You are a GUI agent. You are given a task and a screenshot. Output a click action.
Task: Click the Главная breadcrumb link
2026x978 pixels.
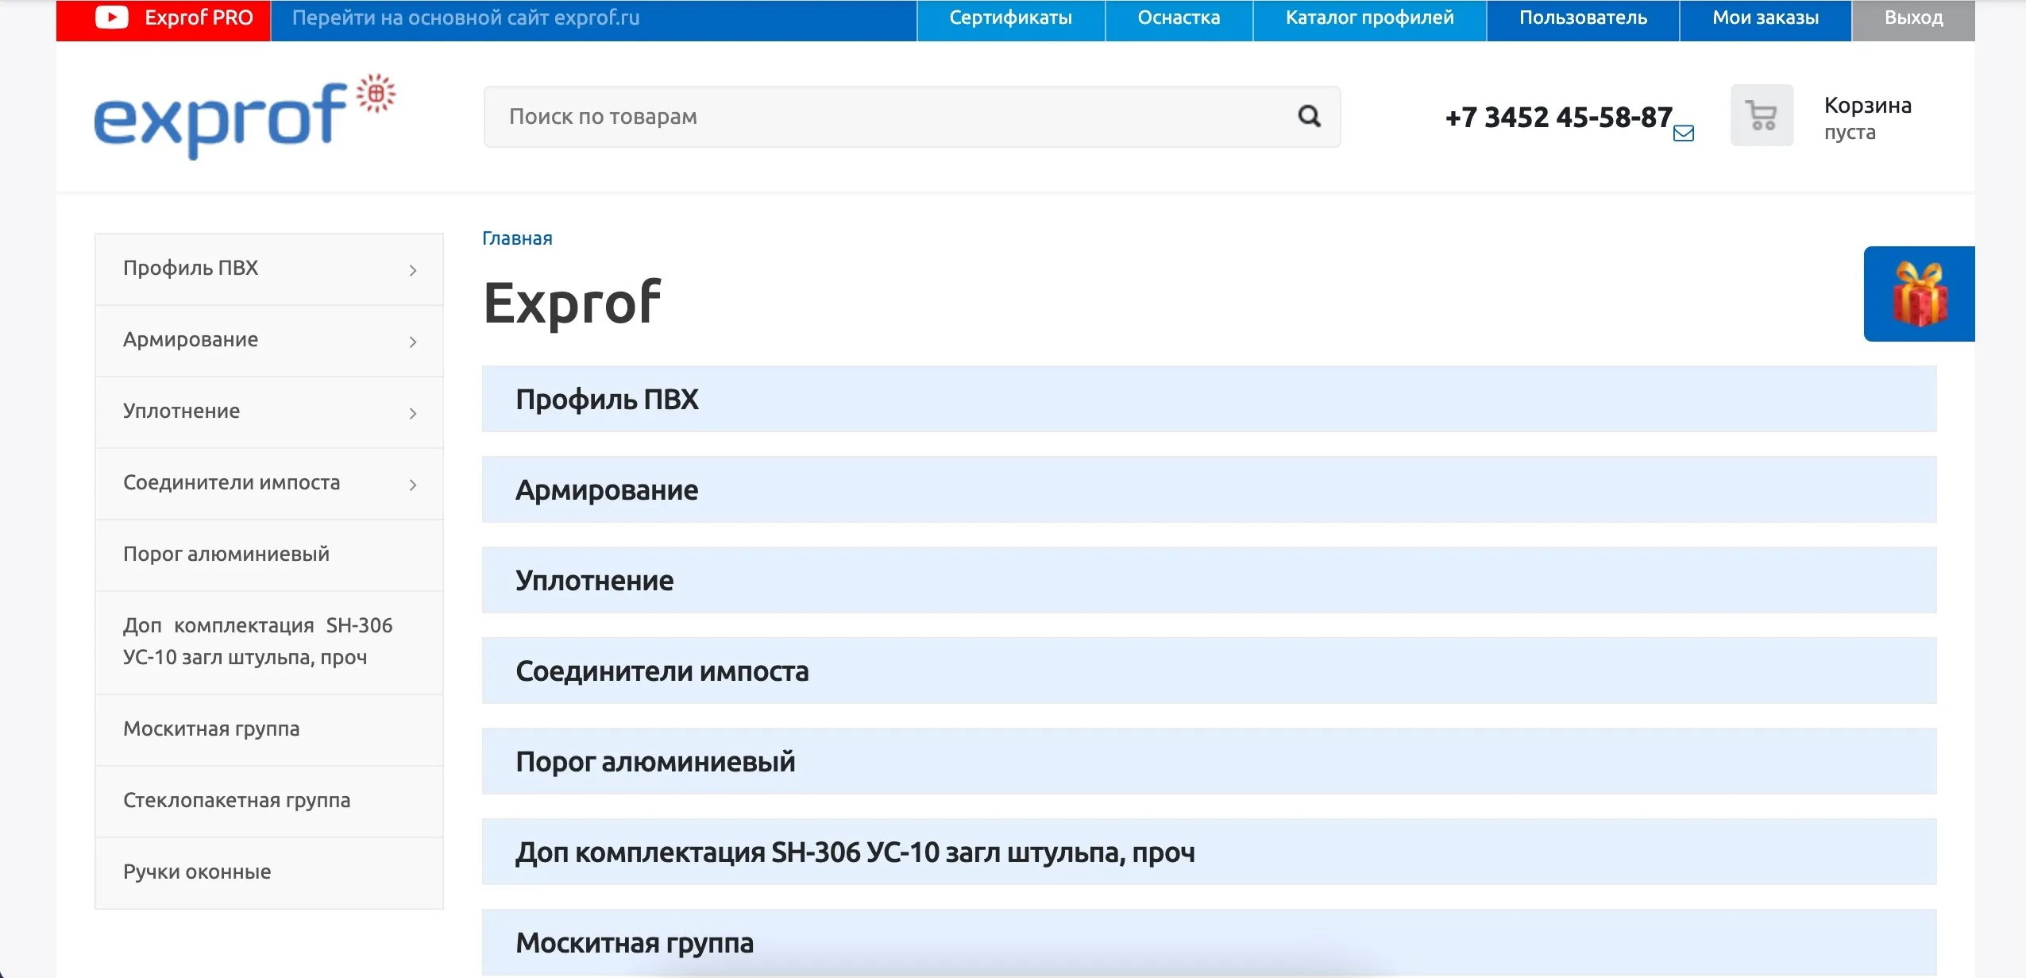click(x=517, y=238)
